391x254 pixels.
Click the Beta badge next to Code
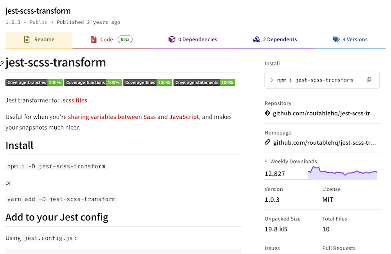(125, 39)
